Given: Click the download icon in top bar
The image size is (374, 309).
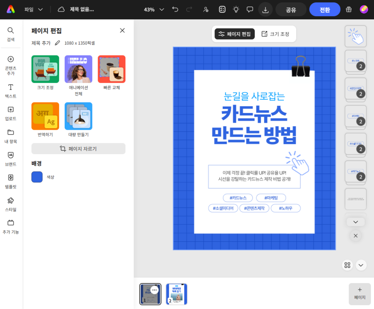Looking at the screenshot, I should pos(265,10).
